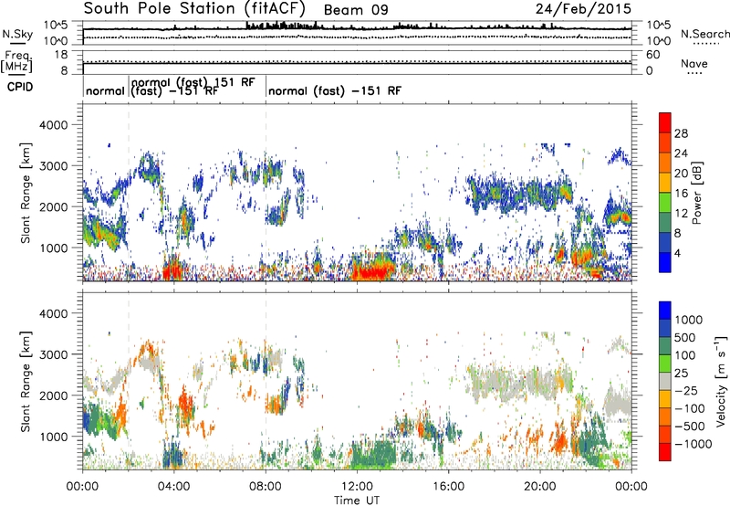The image size is (730, 506).
Task: Click the Velocity [m s-1] colorbar title
Action: click(721, 381)
